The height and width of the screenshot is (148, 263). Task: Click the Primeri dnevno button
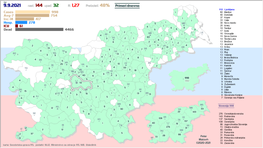pyautogui.click(x=127, y=5)
